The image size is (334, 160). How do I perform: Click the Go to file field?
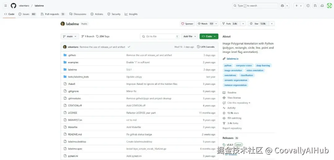pyautogui.click(x=160, y=36)
